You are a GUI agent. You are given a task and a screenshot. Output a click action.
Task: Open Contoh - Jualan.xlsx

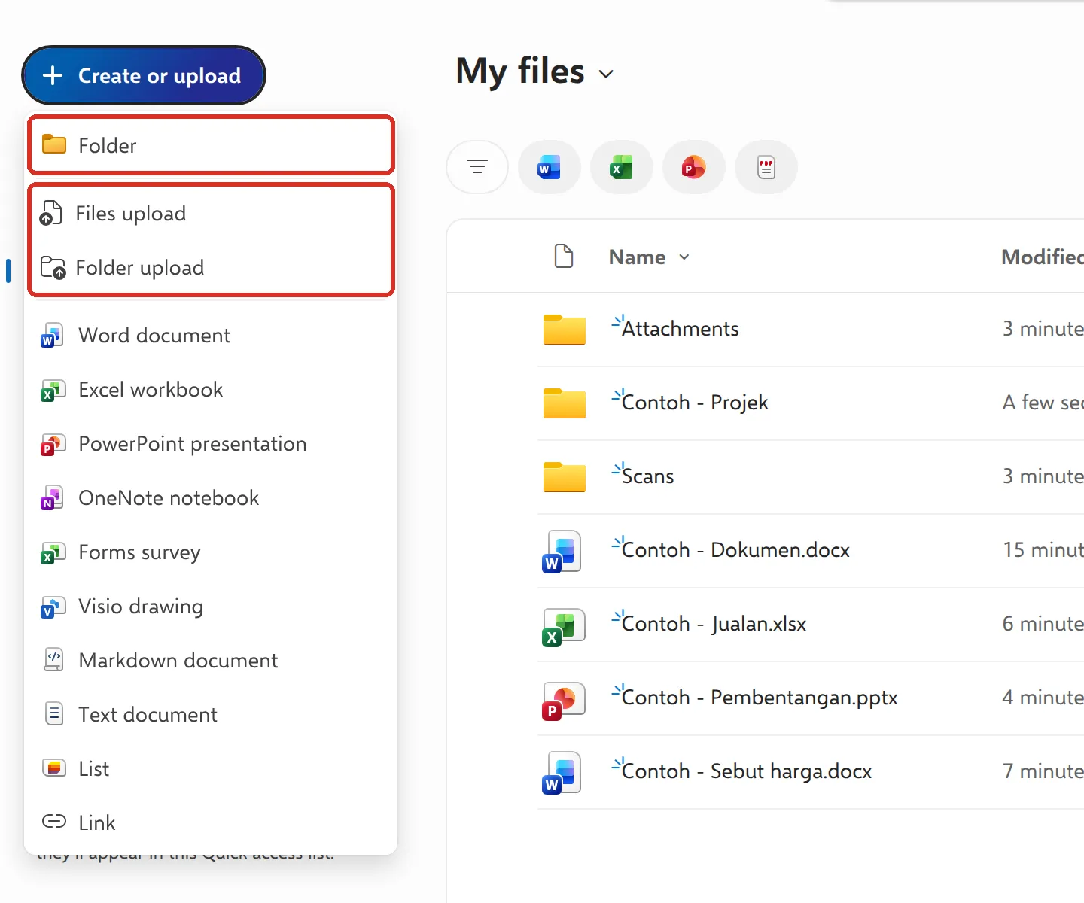click(714, 624)
